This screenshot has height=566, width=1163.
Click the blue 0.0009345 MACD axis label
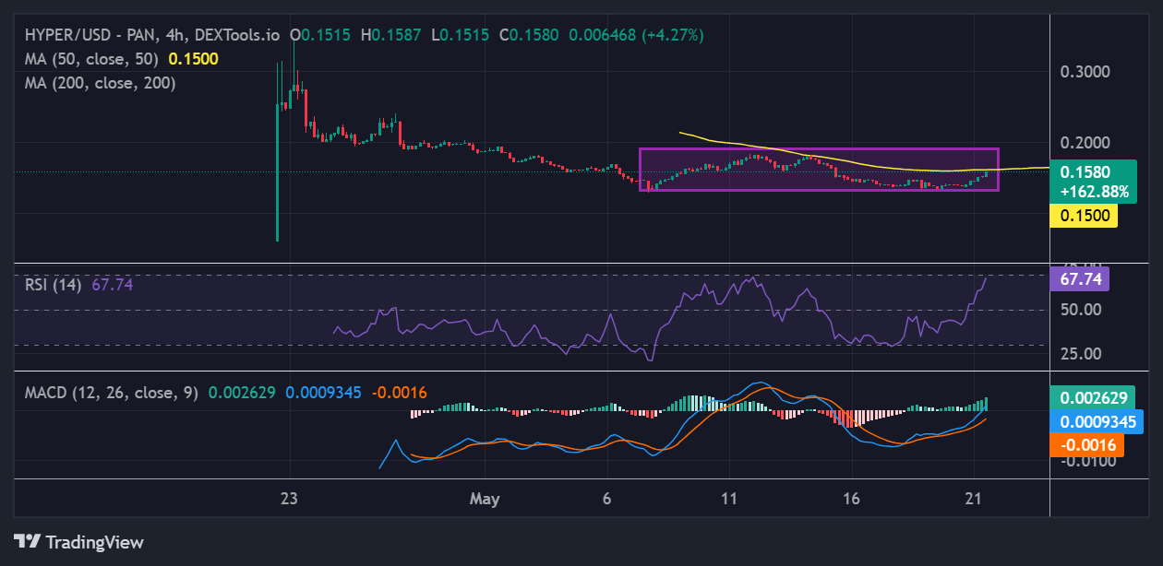[1097, 422]
